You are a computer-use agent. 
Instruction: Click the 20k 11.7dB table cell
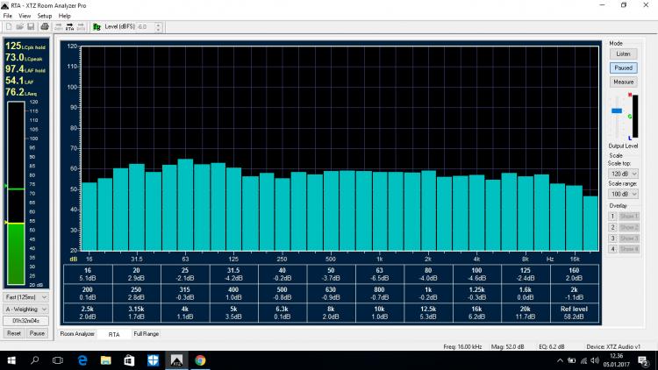click(526, 313)
